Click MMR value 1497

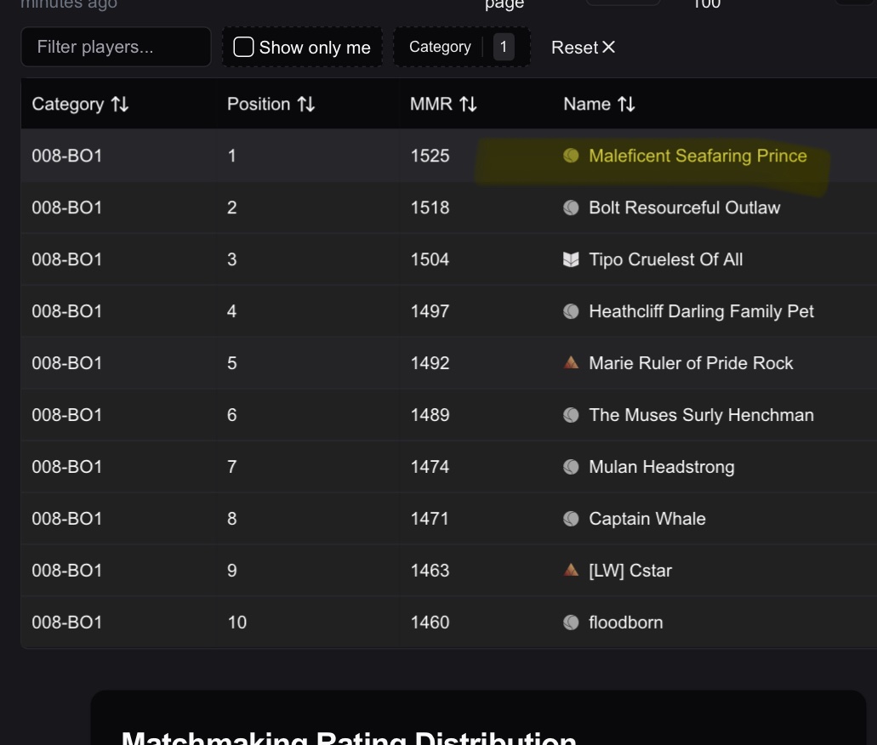tap(430, 311)
